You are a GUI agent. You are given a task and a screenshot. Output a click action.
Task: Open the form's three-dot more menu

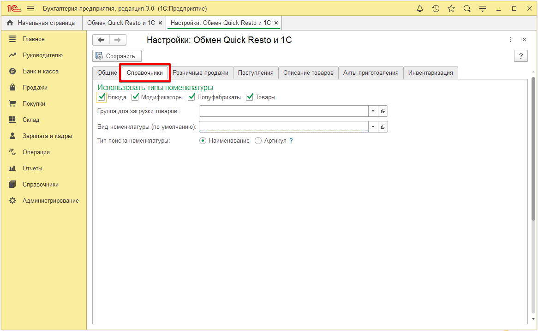click(x=511, y=40)
